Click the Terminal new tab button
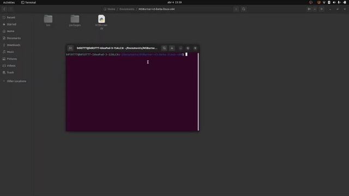Image resolution: width=349 pixels, height=196 pixels. click(x=70, y=48)
